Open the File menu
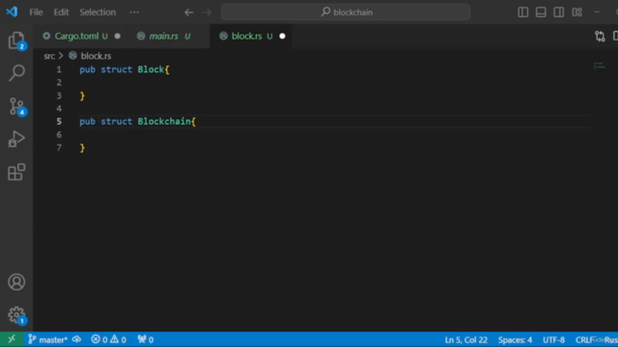 tap(36, 13)
